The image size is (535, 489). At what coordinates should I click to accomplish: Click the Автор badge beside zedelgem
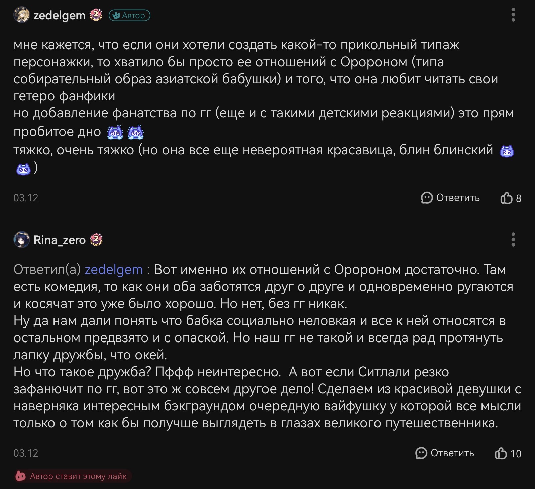click(129, 16)
